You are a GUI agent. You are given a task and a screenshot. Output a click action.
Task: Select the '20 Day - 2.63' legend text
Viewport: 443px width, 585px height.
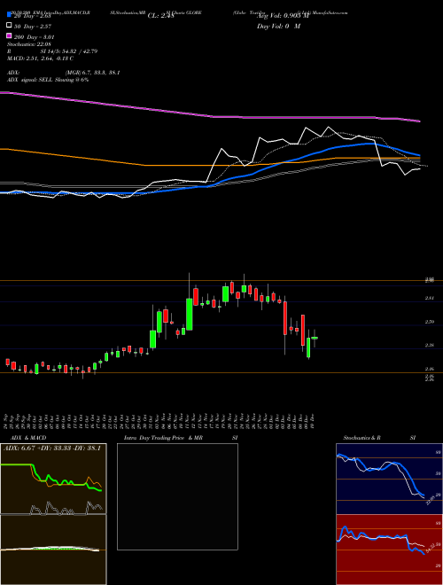pos(32,16)
